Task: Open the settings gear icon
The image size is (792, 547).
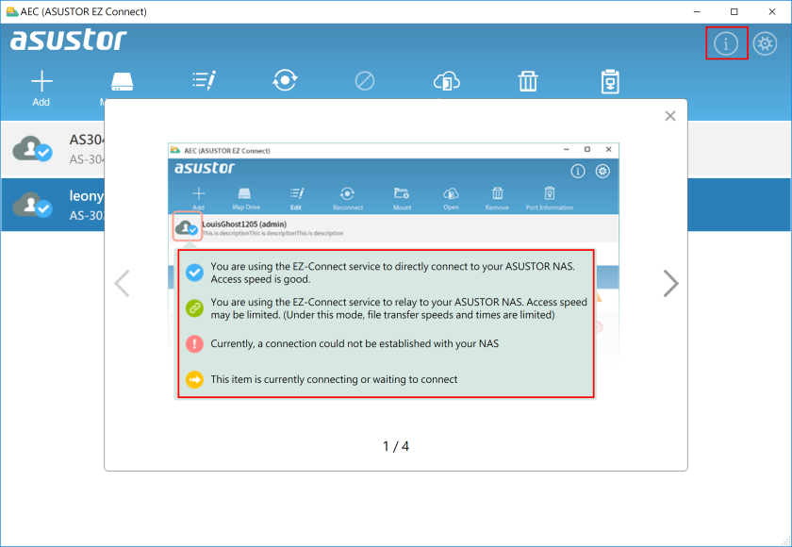Action: coord(765,43)
